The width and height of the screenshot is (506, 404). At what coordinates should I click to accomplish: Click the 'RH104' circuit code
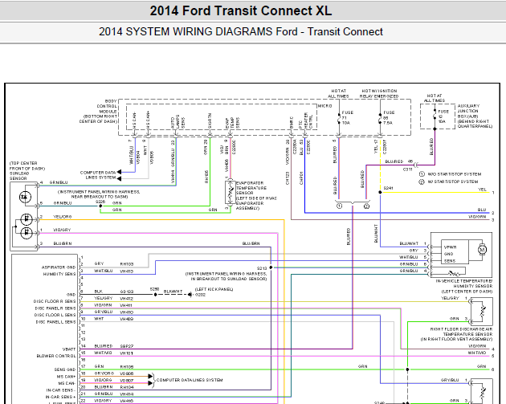(127, 387)
